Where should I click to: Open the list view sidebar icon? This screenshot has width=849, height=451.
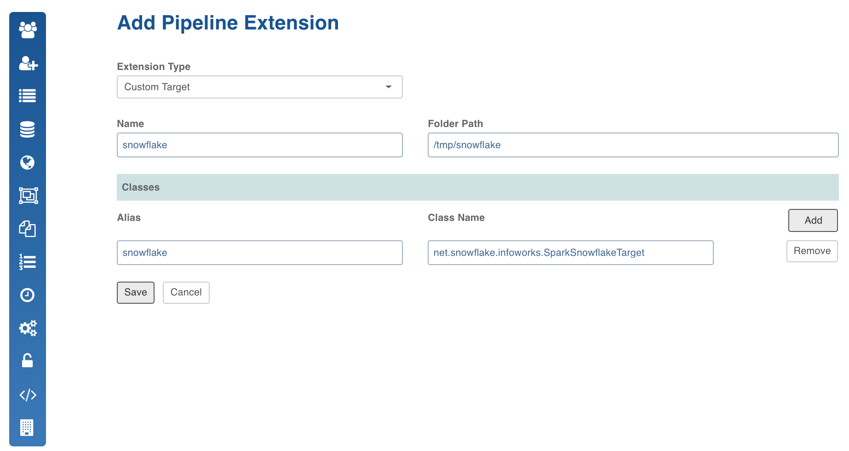28,96
